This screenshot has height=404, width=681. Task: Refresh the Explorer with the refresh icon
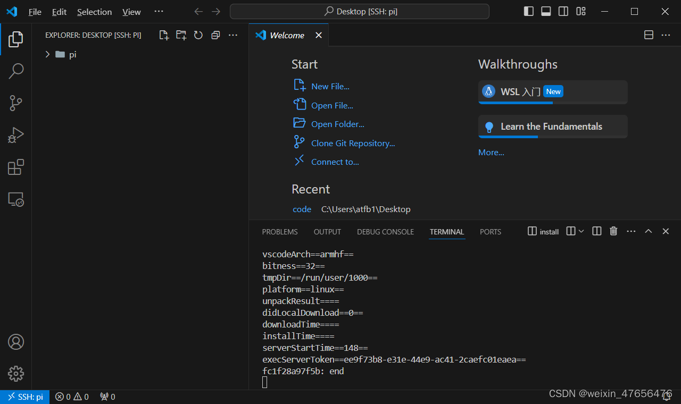click(x=198, y=35)
